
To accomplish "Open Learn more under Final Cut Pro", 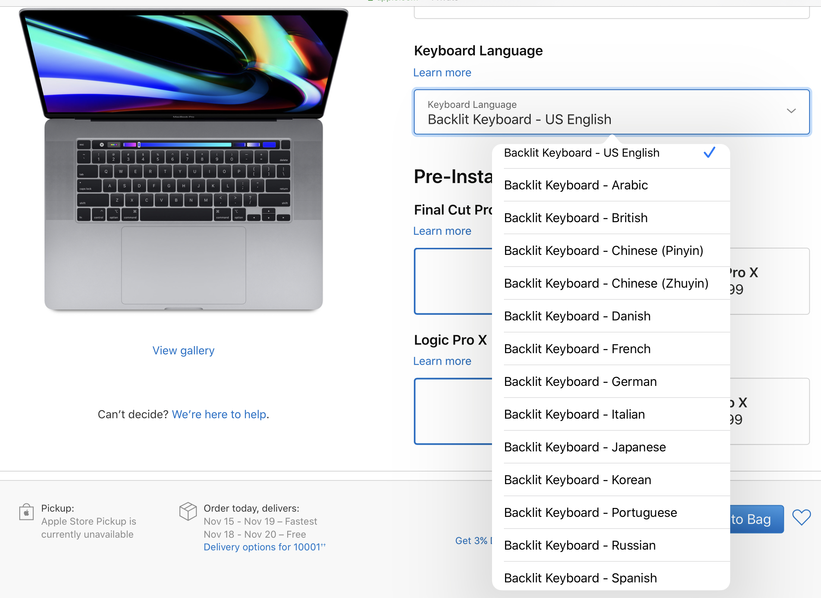I will 442,231.
